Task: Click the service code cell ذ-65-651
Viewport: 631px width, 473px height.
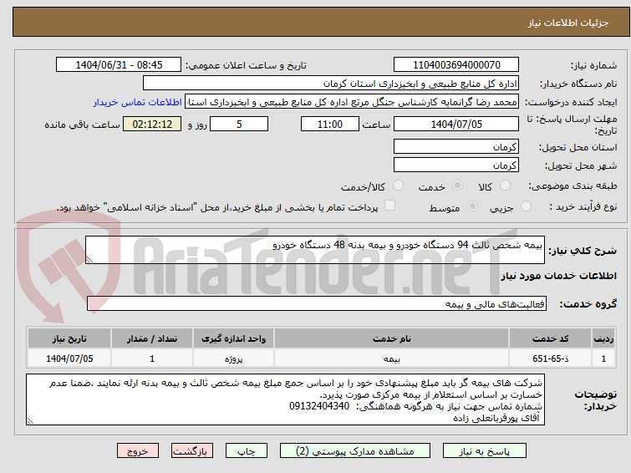Action: coord(550,359)
